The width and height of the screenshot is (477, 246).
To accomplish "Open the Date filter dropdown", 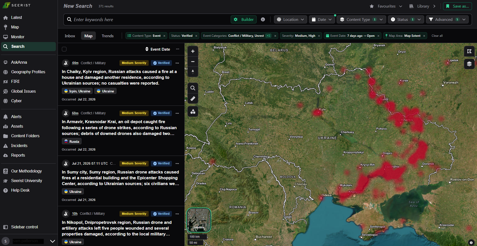I will click(x=322, y=19).
